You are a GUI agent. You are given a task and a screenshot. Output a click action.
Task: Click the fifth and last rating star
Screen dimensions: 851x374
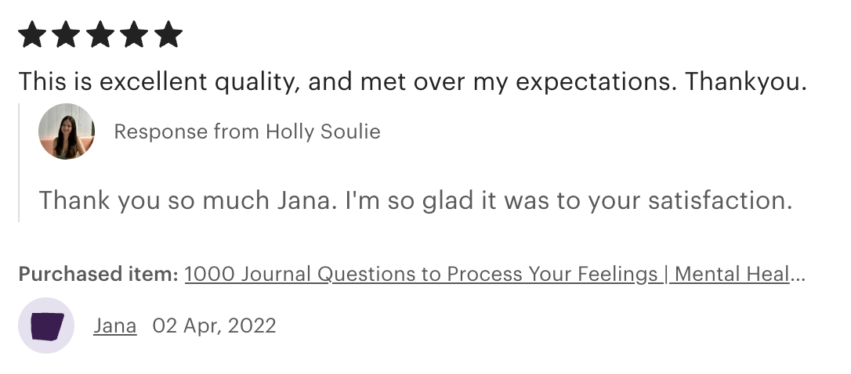(168, 34)
